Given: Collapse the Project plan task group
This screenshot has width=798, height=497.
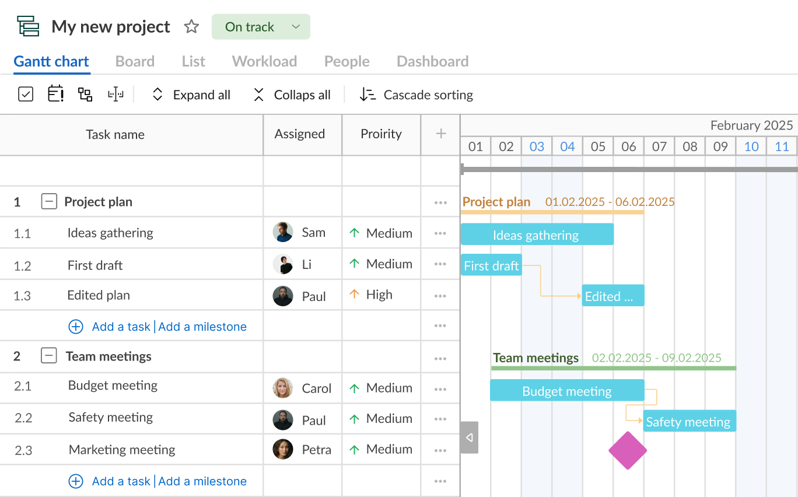Looking at the screenshot, I should tap(48, 201).
